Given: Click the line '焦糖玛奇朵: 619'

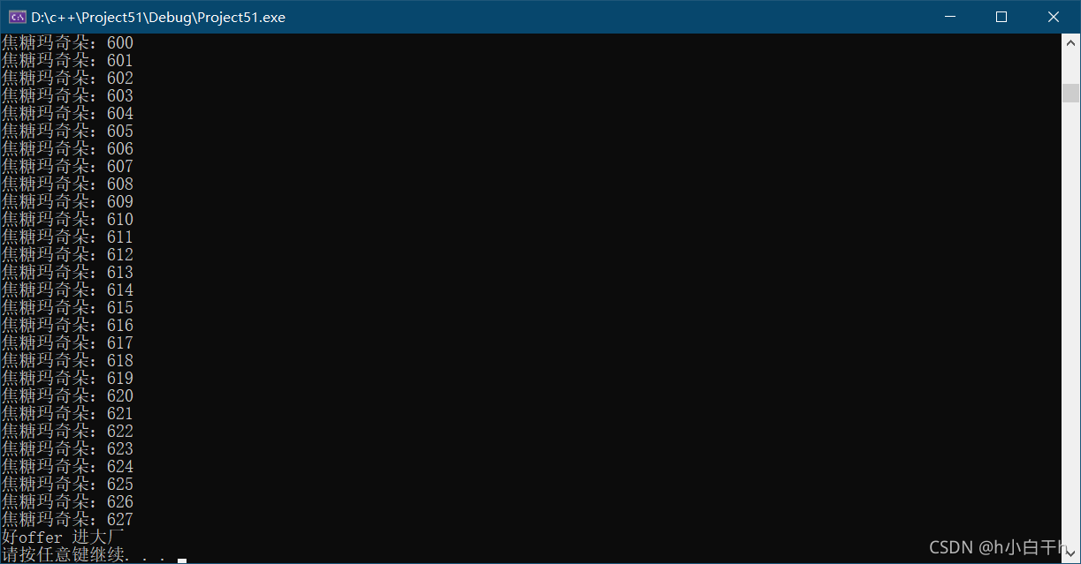Looking at the screenshot, I should coord(67,378).
